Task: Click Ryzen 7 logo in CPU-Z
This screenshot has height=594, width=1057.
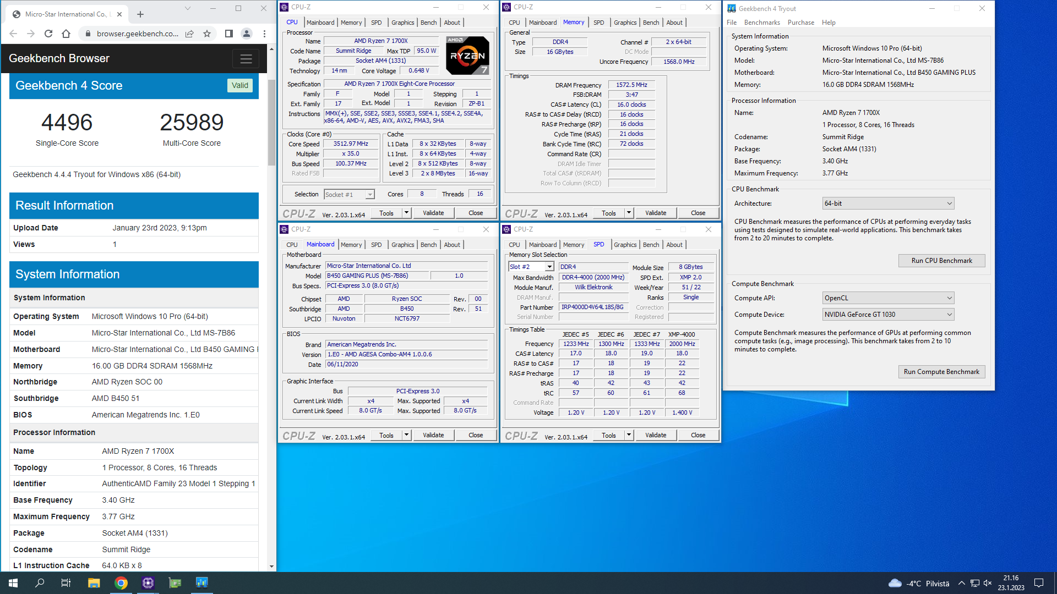Action: (467, 56)
